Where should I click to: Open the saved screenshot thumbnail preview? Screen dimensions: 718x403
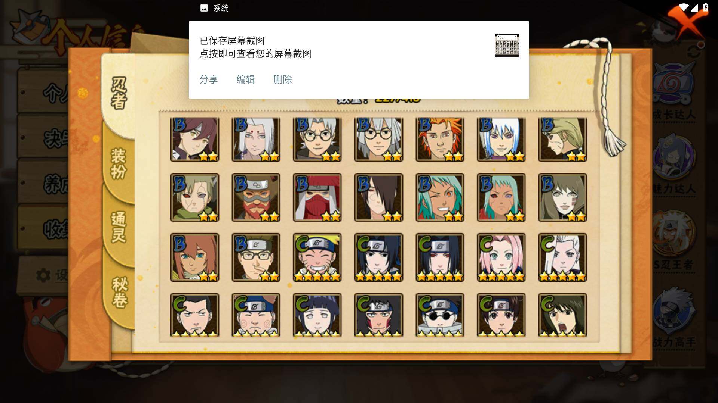click(507, 46)
